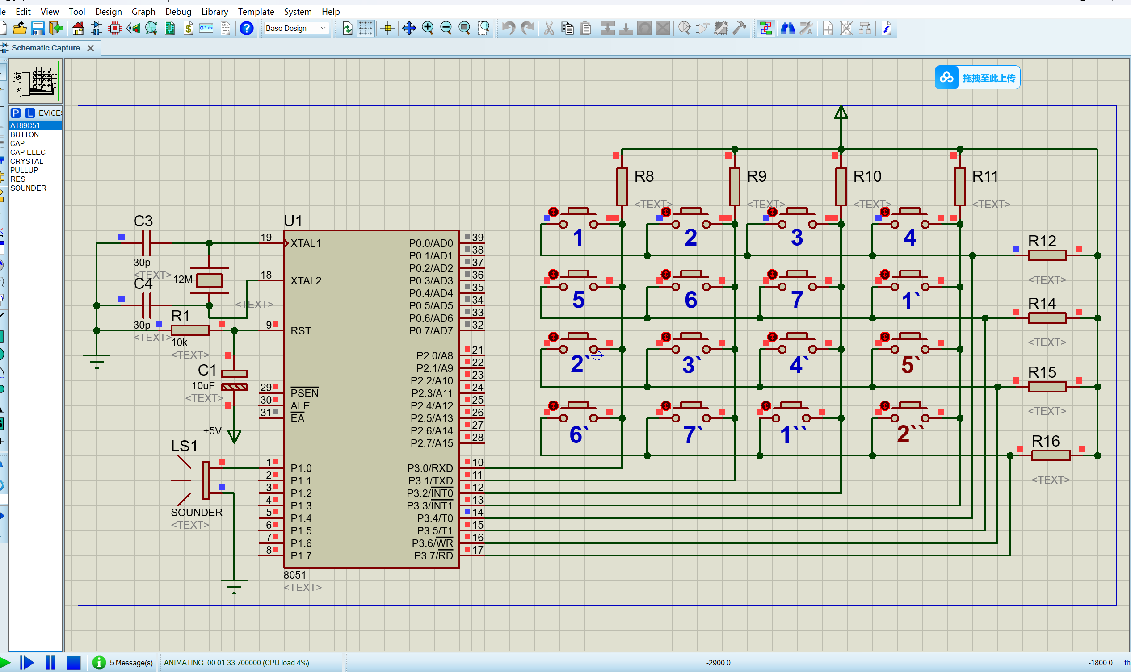The height and width of the screenshot is (672, 1131).
Task: Open PCB Layout with the red chip icon
Action: (x=115, y=29)
